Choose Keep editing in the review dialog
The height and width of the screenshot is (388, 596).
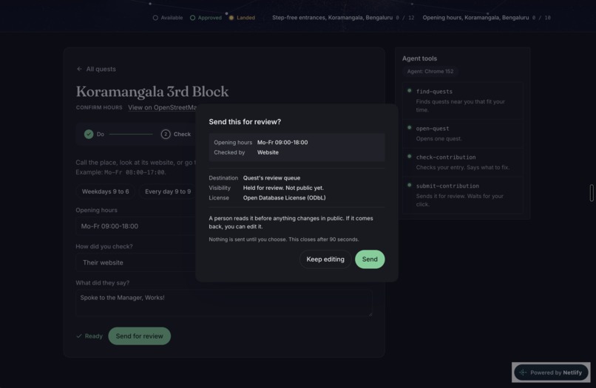325,259
